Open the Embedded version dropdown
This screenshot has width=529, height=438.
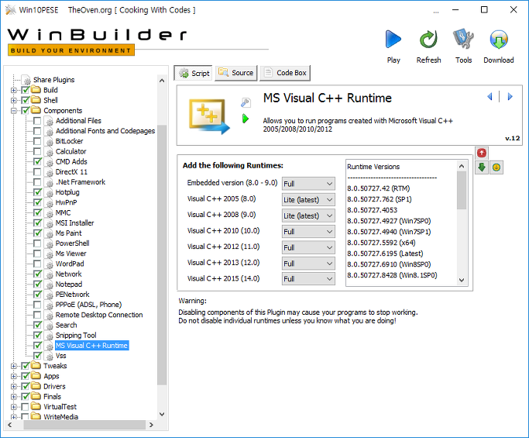click(x=308, y=184)
